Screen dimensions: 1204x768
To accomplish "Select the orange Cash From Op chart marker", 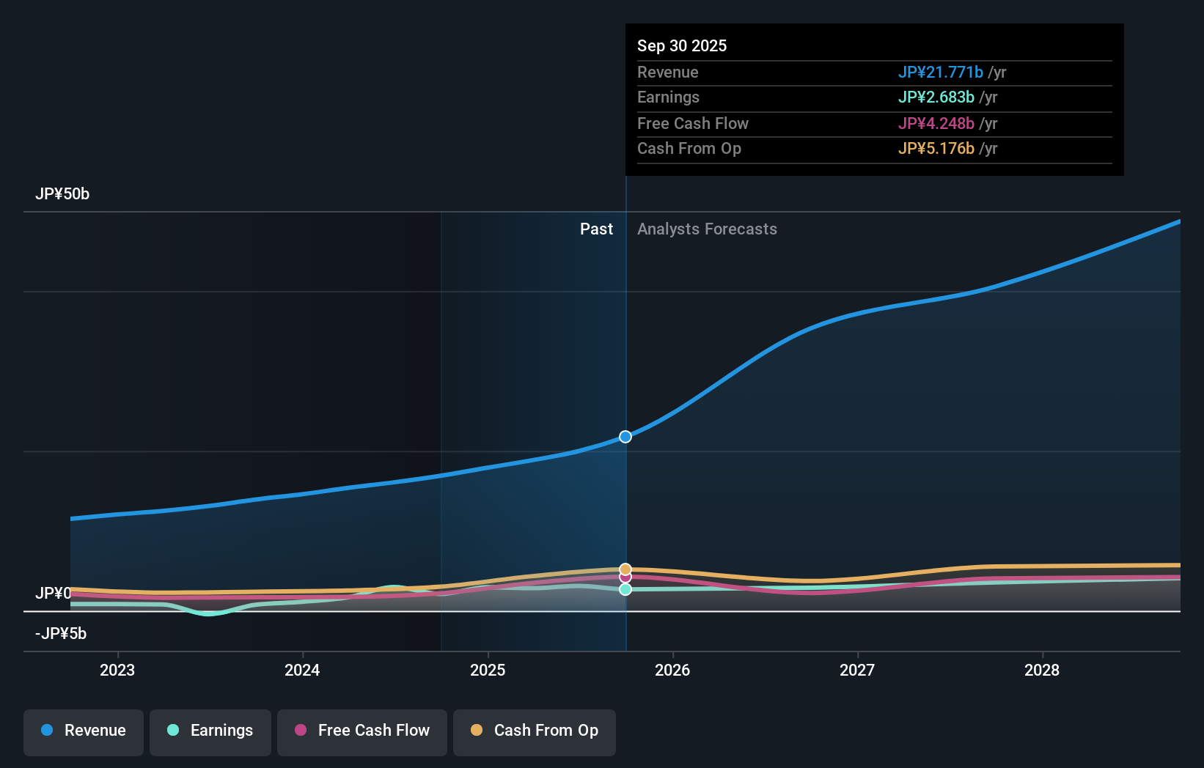I will [x=625, y=568].
